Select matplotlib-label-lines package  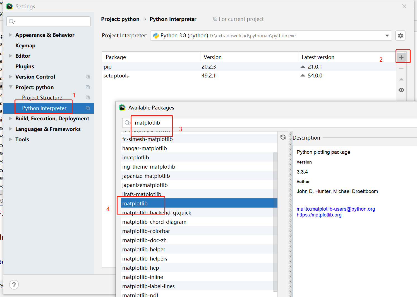(197, 286)
